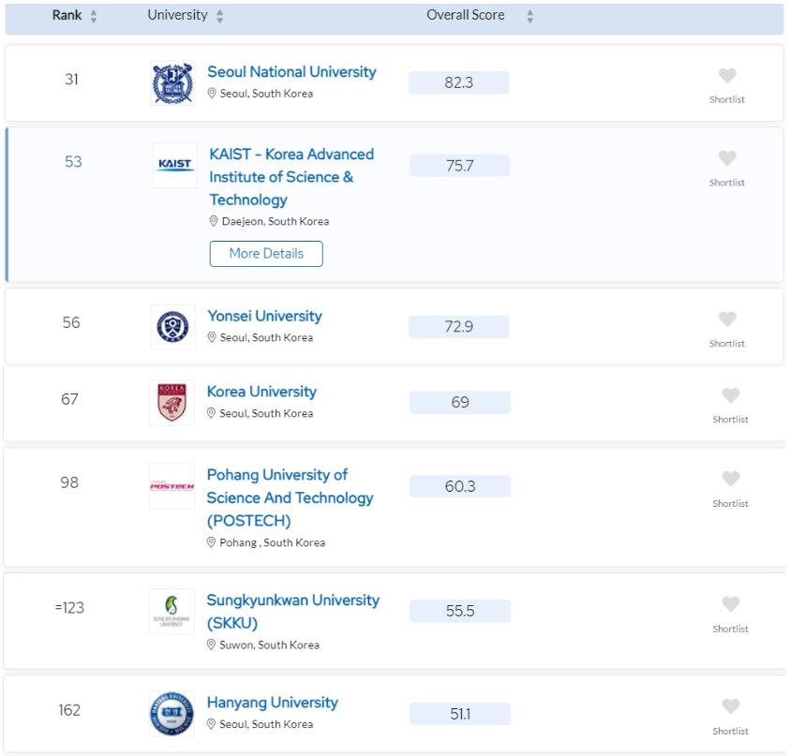
Task: Open Yonsei University link
Action: [x=264, y=316]
